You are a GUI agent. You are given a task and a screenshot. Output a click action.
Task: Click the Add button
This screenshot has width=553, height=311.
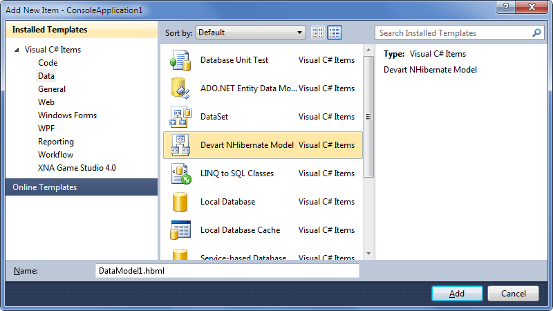tap(457, 293)
